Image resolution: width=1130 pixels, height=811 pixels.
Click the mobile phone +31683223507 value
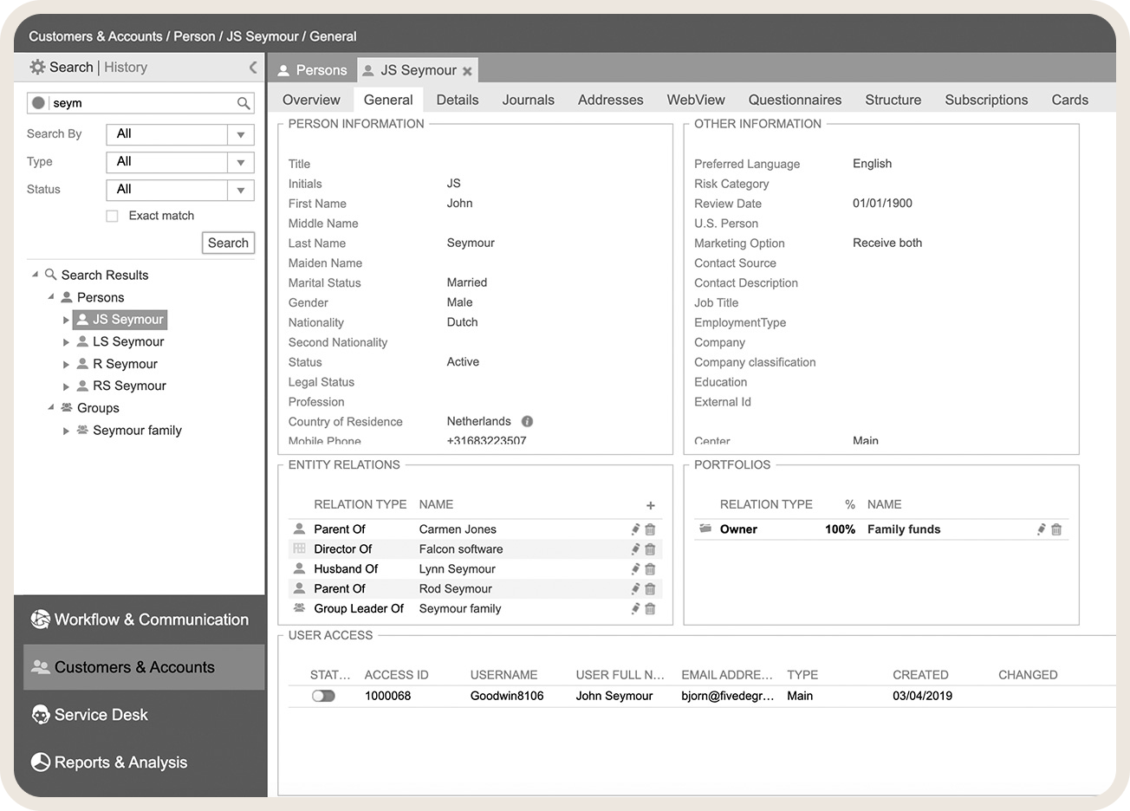click(x=487, y=441)
